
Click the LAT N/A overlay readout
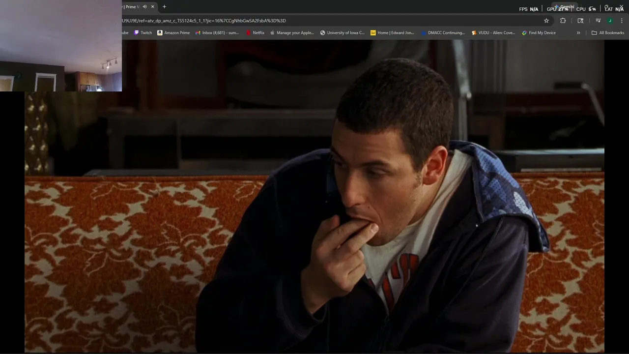pos(614,9)
